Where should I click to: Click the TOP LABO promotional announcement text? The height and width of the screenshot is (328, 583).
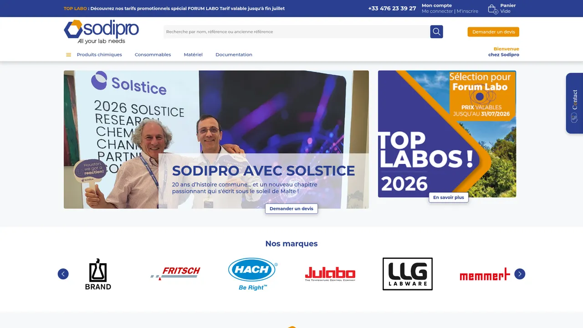click(x=174, y=8)
